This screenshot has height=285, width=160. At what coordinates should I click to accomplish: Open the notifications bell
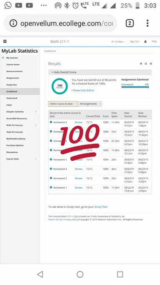(x=145, y=41)
